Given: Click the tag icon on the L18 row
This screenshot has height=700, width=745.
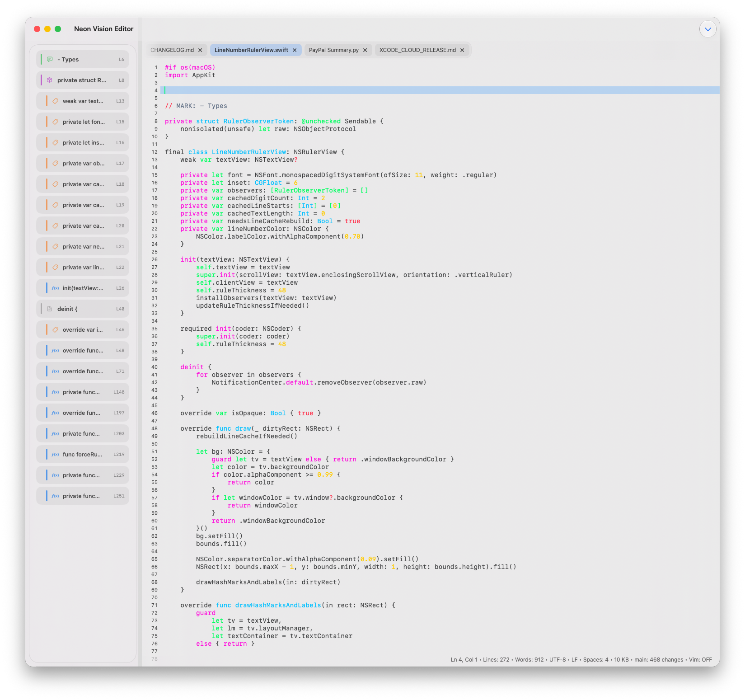Looking at the screenshot, I should click(55, 184).
